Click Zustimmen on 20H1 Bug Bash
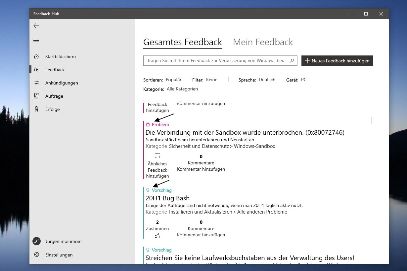 [158, 228]
